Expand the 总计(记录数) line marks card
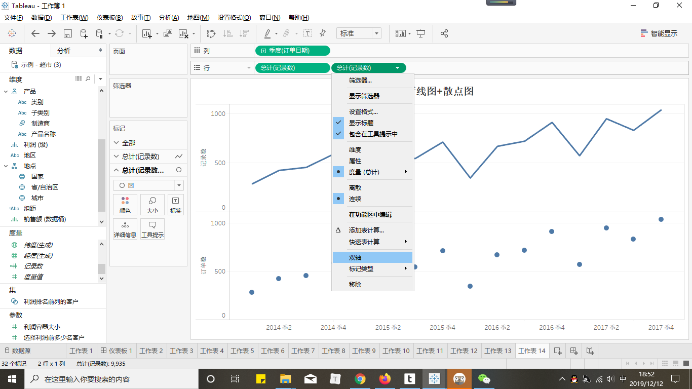 point(116,157)
